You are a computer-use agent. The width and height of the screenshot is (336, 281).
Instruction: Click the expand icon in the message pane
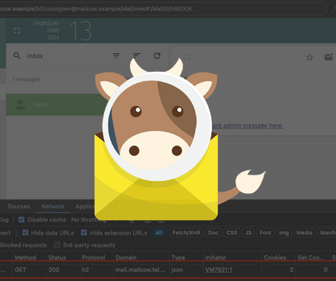pyautogui.click(x=187, y=57)
